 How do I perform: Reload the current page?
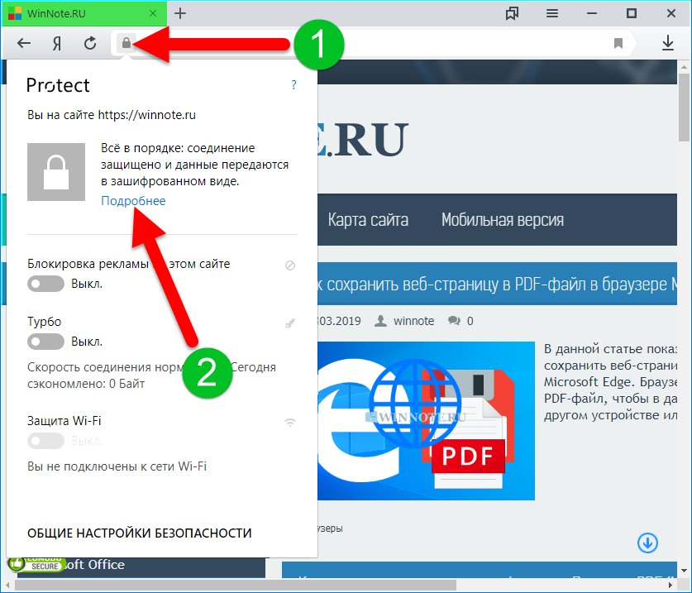[90, 44]
